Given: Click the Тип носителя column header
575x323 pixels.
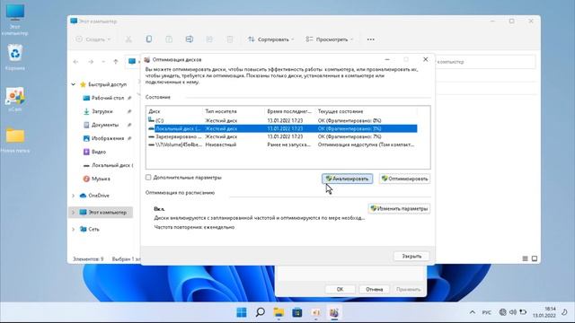Looking at the screenshot, I should (x=234, y=111).
